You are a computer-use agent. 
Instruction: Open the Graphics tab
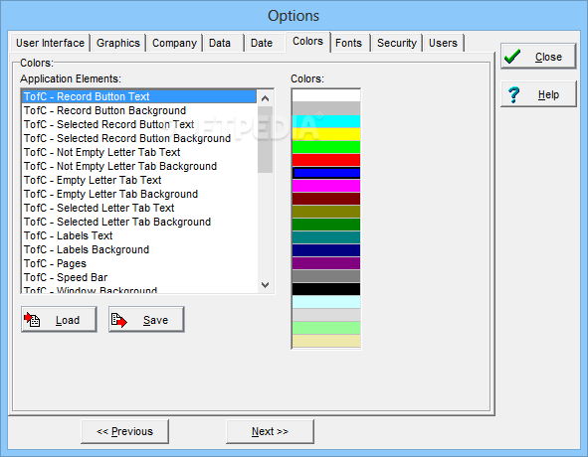pos(118,43)
